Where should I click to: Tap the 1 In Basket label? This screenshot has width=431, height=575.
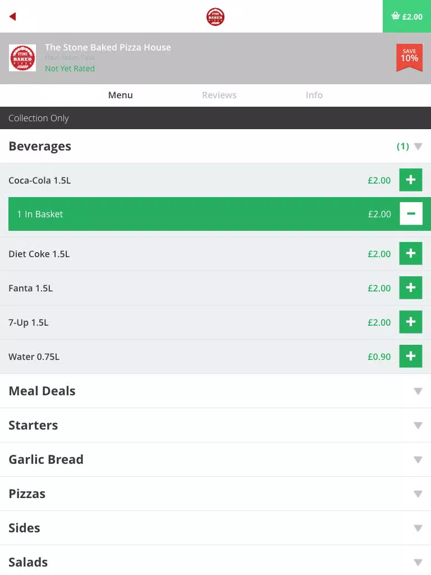[x=40, y=214]
